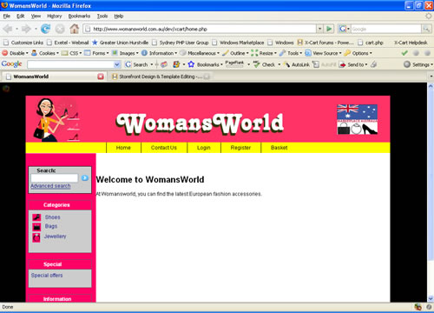
Task: Open the Tools dropdown in developer toolbar
Action: click(x=291, y=53)
